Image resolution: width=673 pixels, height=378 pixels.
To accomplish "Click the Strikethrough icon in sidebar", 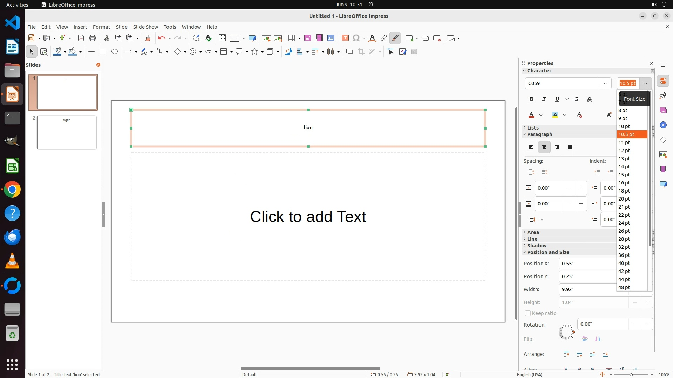I will click(577, 99).
